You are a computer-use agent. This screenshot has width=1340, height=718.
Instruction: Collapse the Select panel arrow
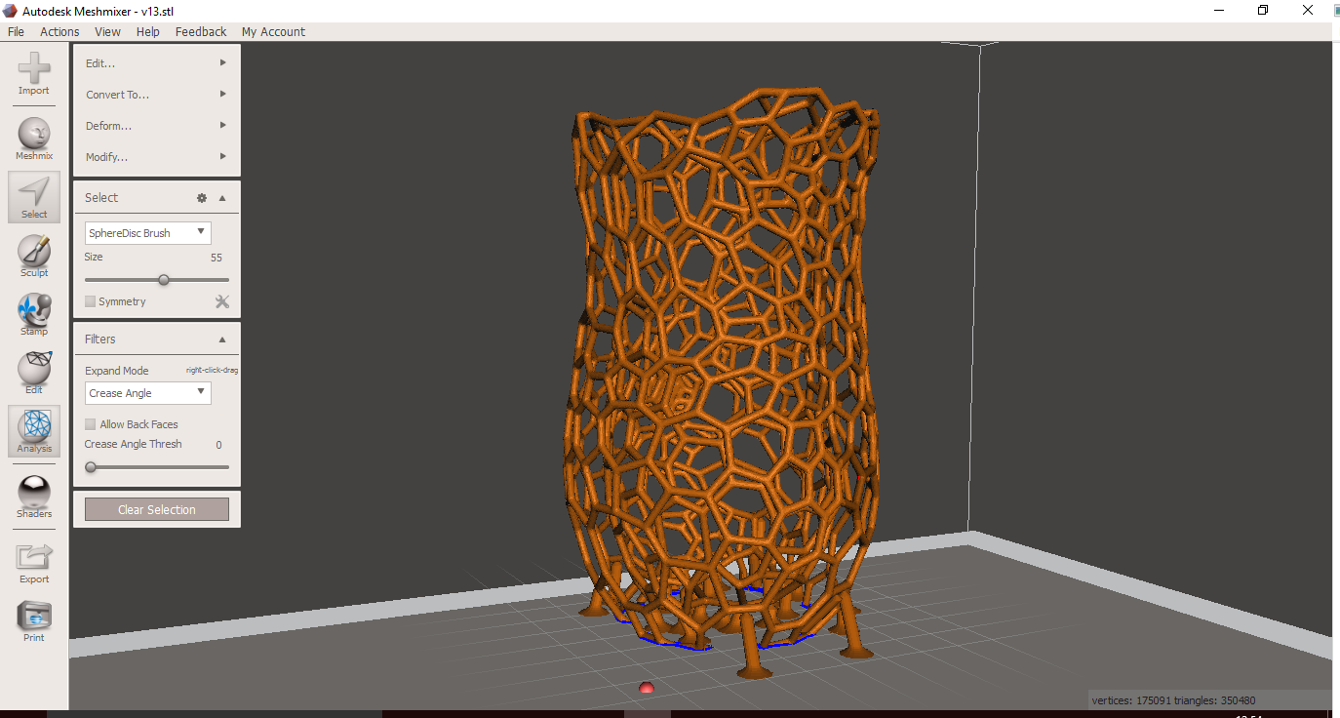point(222,198)
